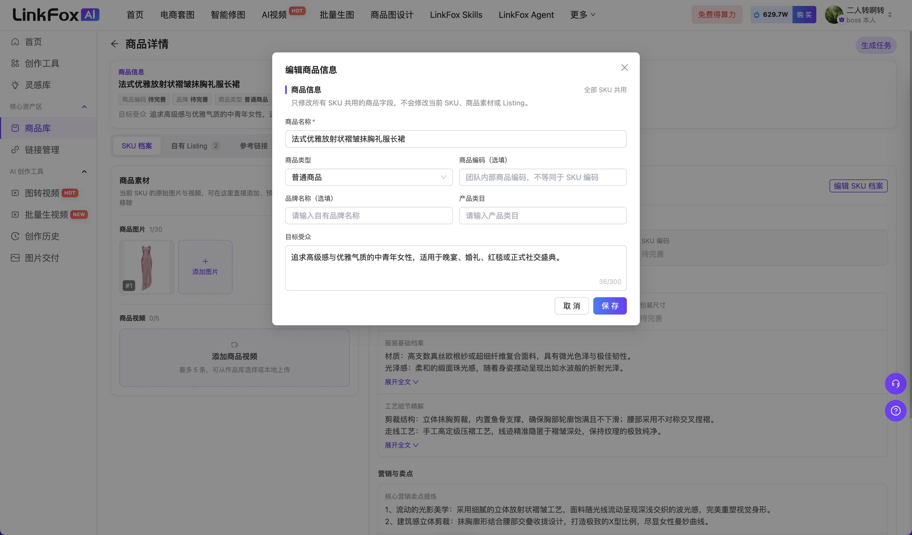Open 批量生图 in top navigation

pyautogui.click(x=337, y=15)
